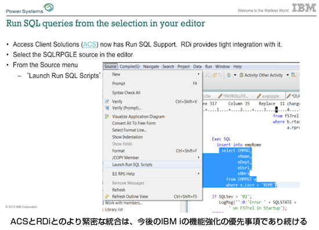Click the Verify menu icon
The width and height of the screenshot is (319, 230).
pos(107,101)
